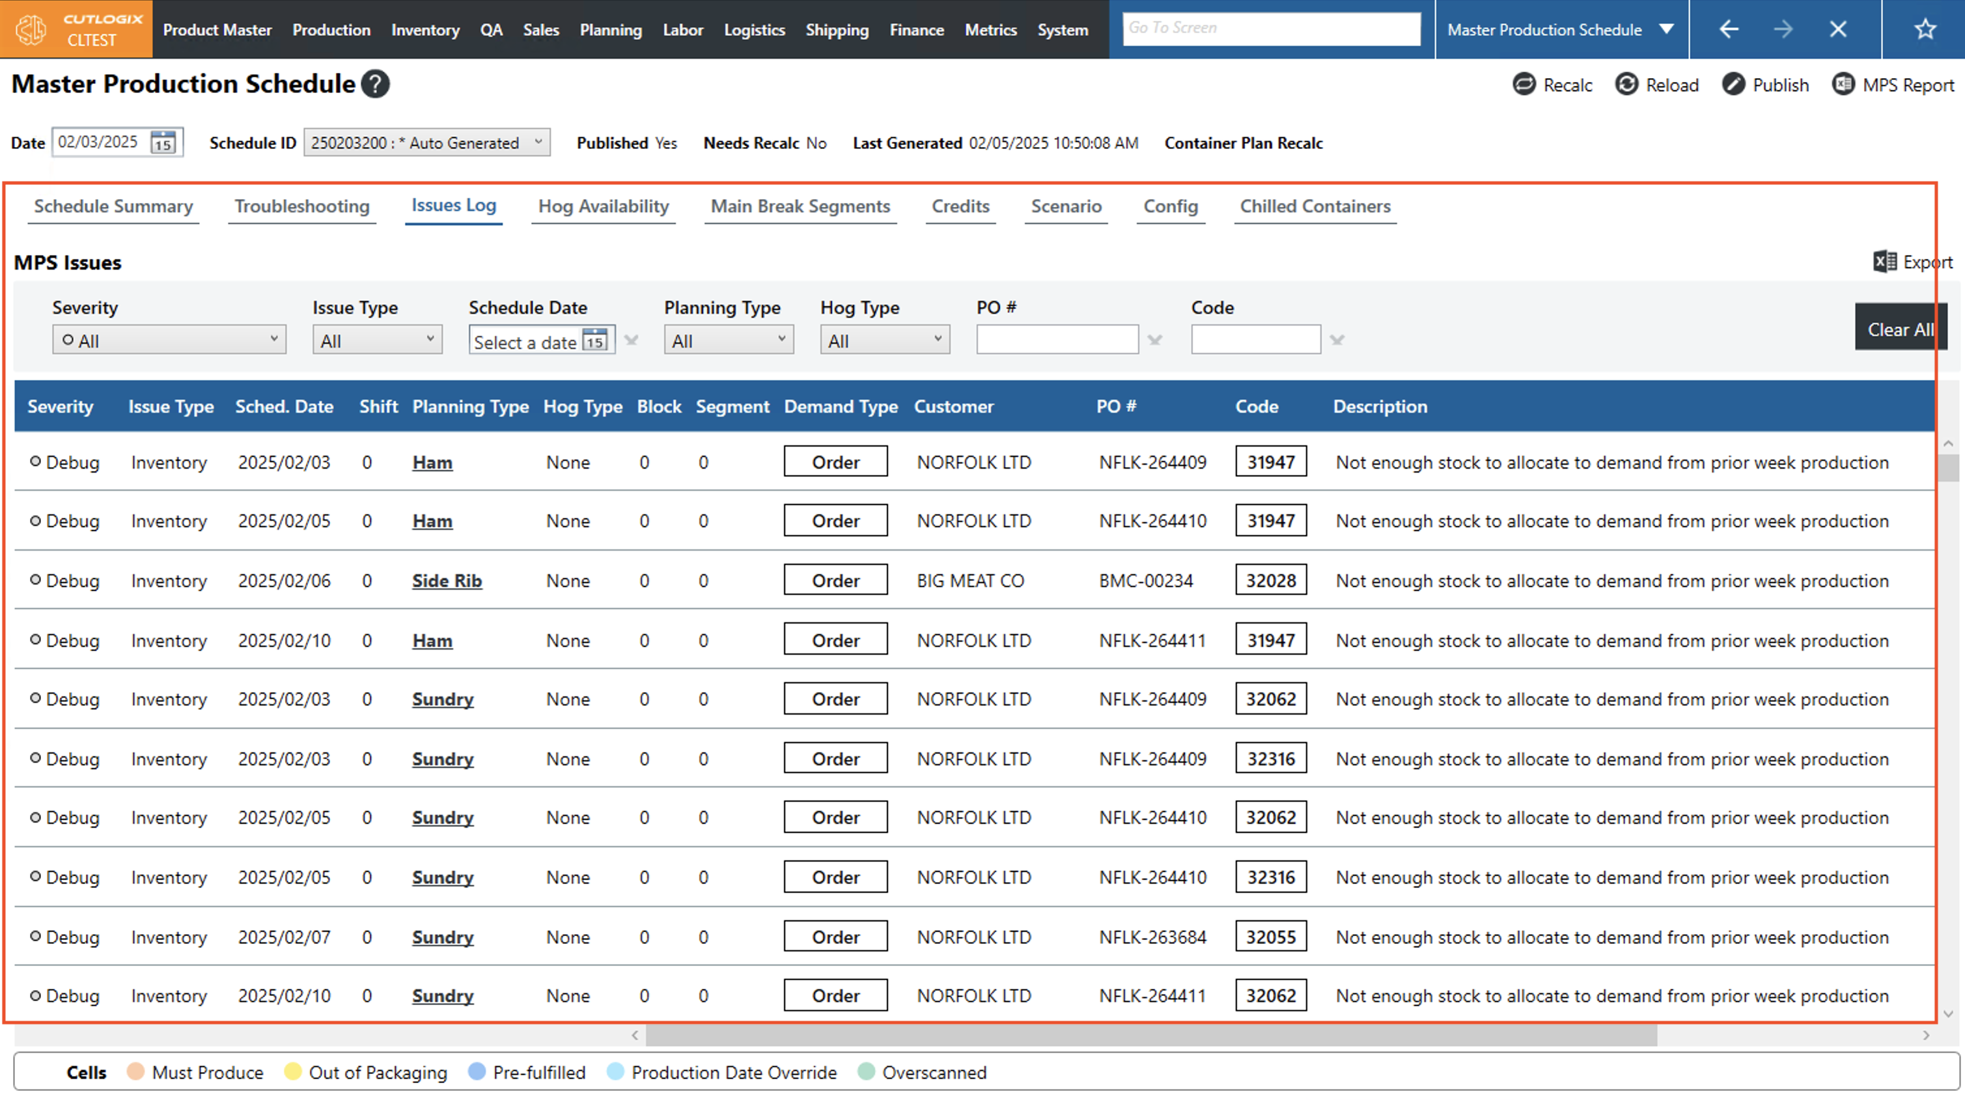Screen dimensions: 1965x1100
Task: Click the Publish pencil icon
Action: [x=1733, y=84]
